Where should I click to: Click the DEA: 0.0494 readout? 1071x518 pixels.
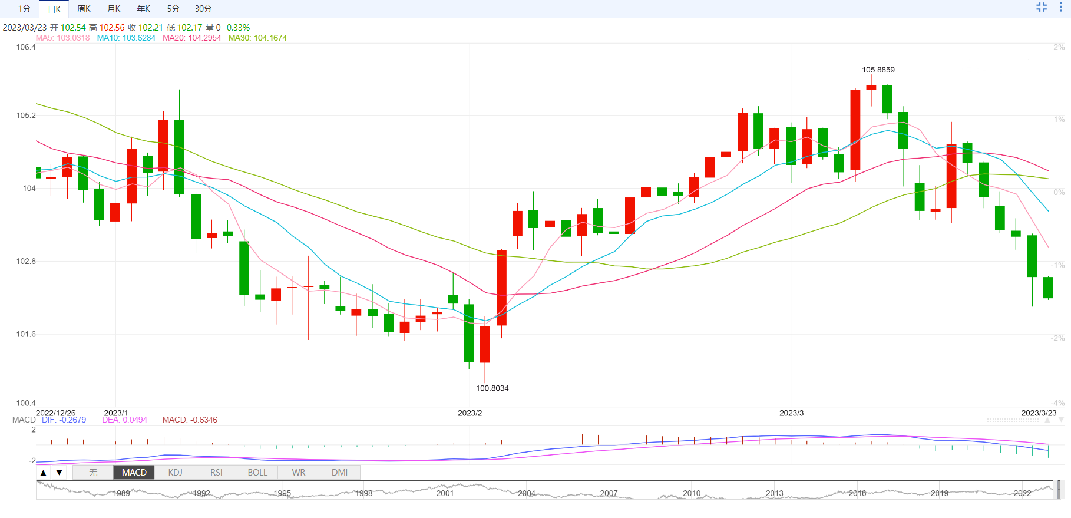[125, 420]
